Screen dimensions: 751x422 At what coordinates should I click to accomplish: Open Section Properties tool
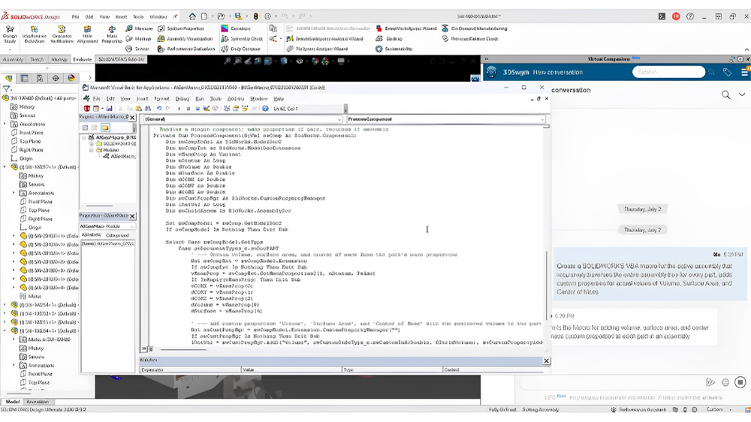(x=181, y=29)
